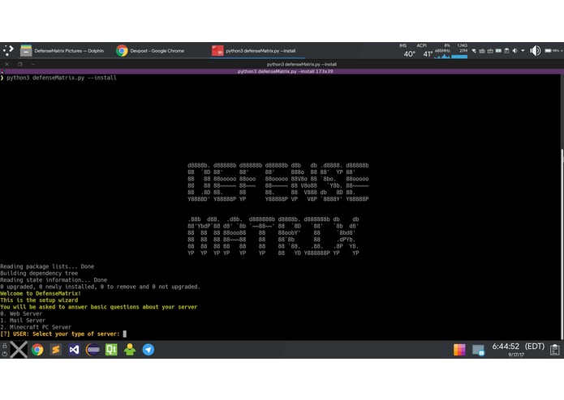The height and width of the screenshot is (400, 564).
Task: Open the CPU 685MHz usage graph
Action: pyautogui.click(x=442, y=51)
